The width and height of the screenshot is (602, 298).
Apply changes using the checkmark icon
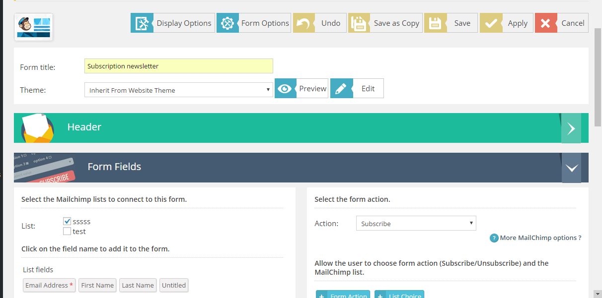(x=492, y=23)
